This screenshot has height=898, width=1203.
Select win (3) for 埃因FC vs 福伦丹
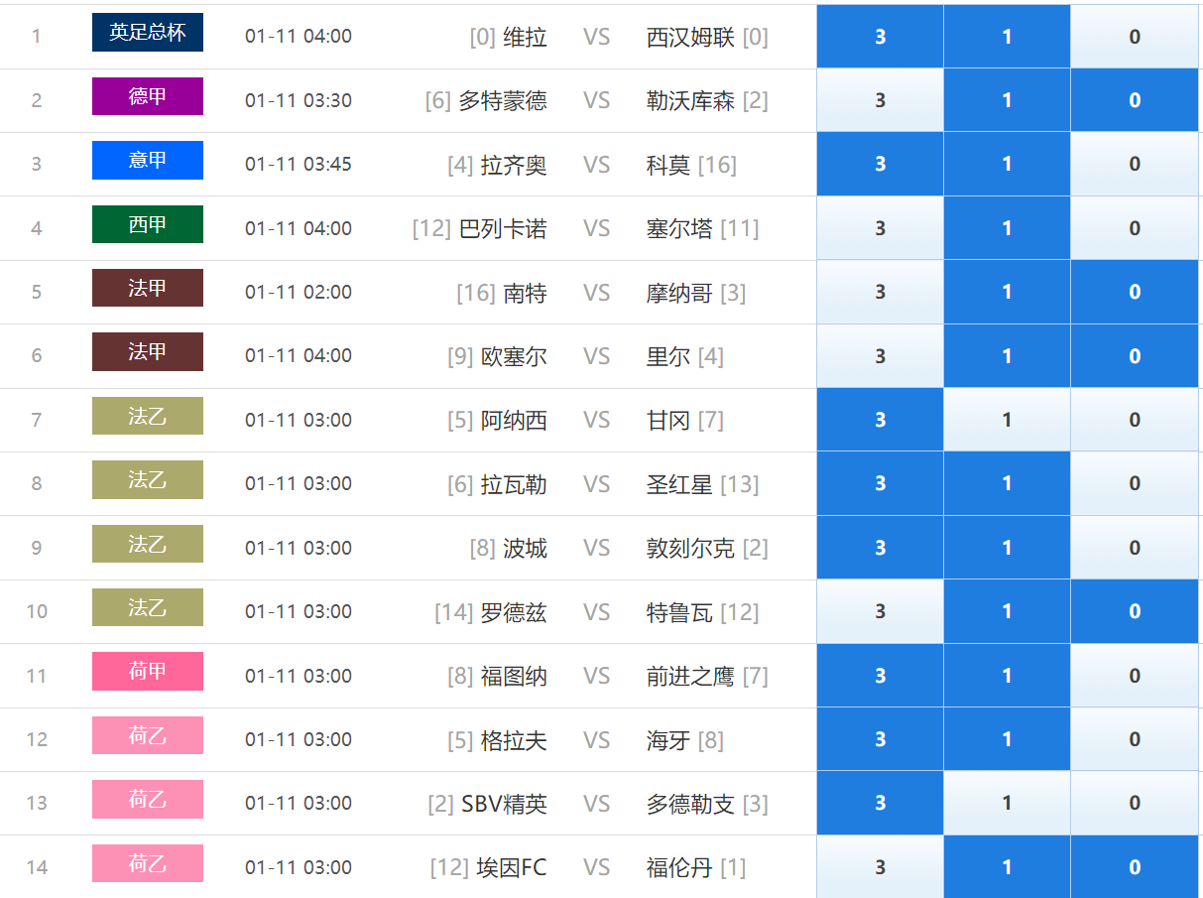tap(880, 867)
